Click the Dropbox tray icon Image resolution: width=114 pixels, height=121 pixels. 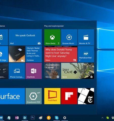click(x=113, y=118)
